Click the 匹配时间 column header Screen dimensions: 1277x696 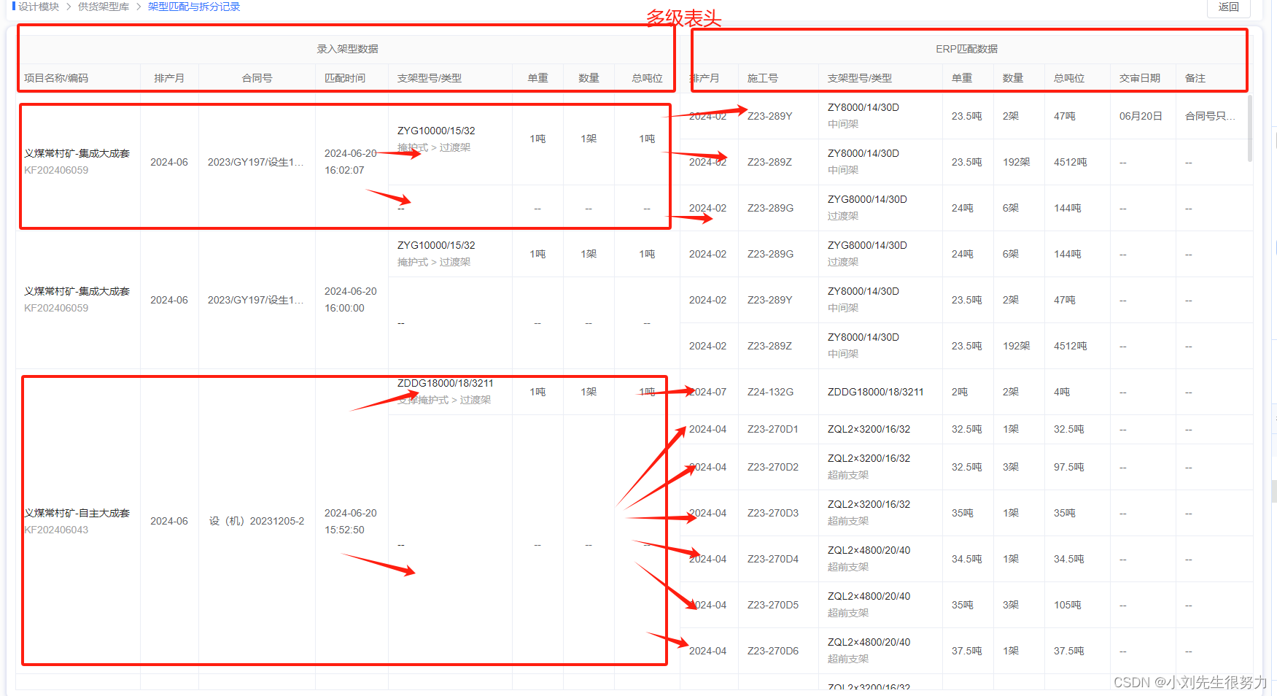point(351,77)
